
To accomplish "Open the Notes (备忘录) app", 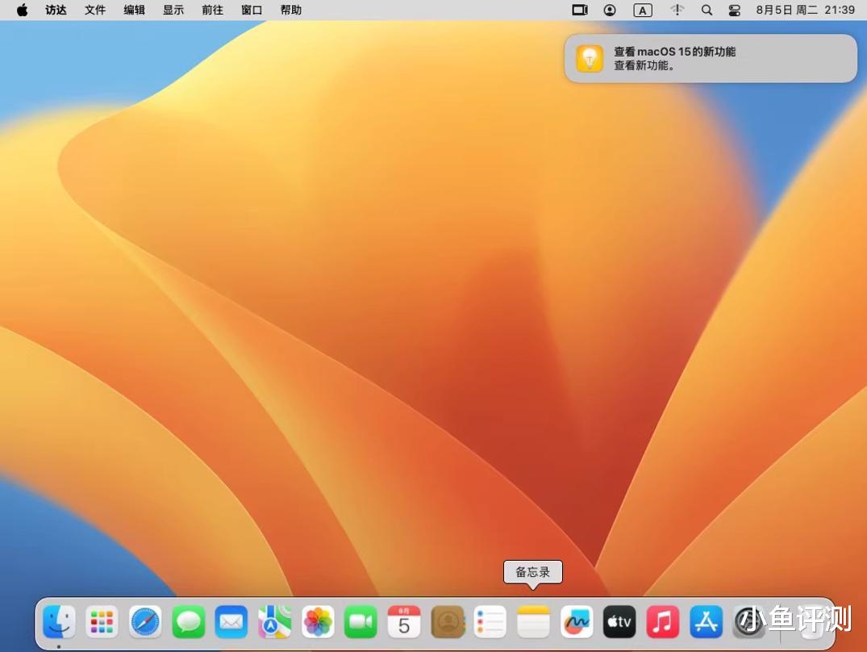I will [533, 622].
